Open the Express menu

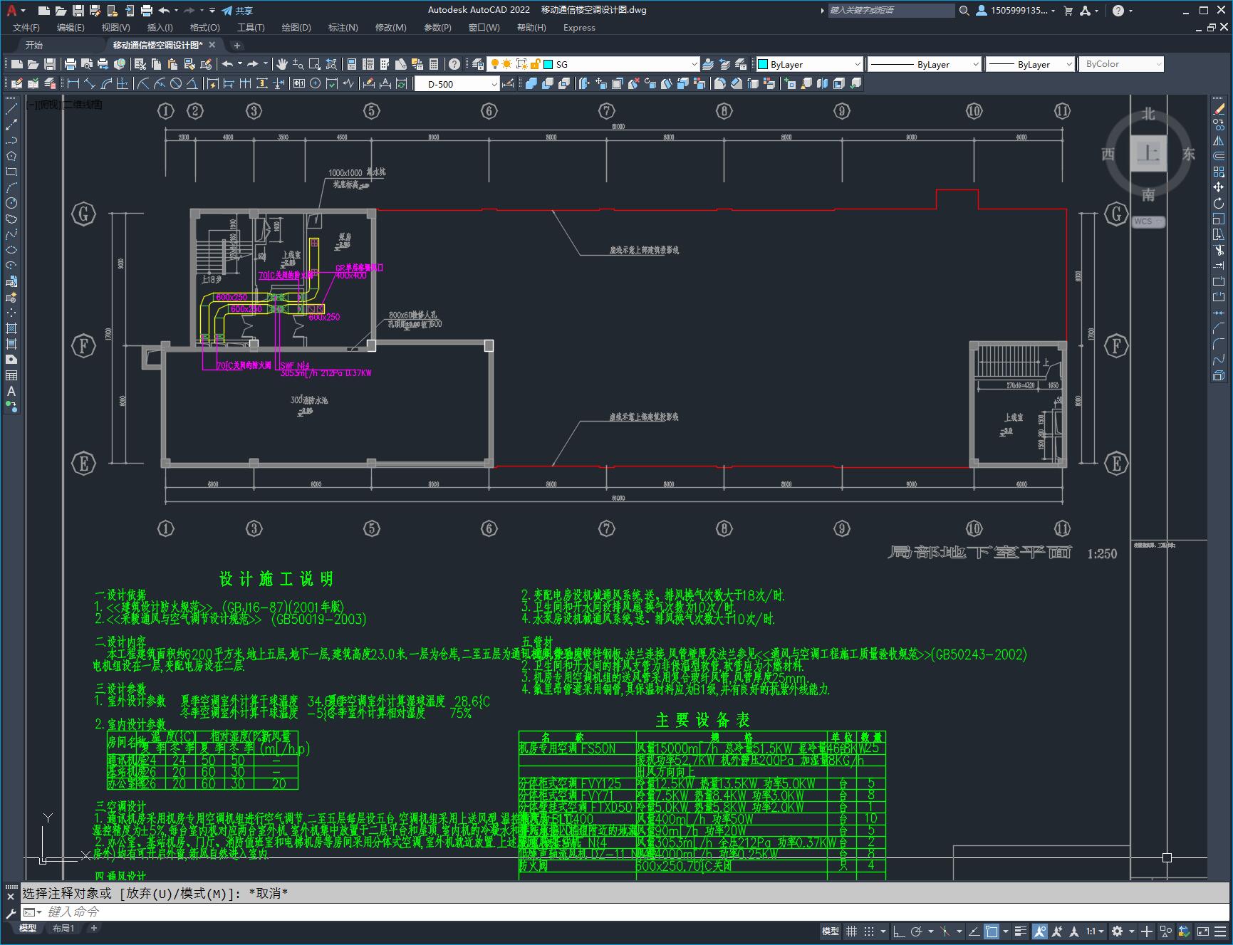[579, 28]
